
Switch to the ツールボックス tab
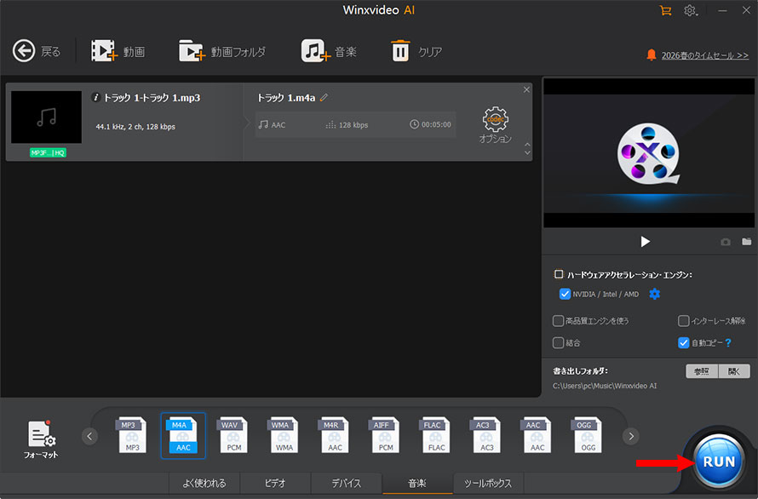487,484
